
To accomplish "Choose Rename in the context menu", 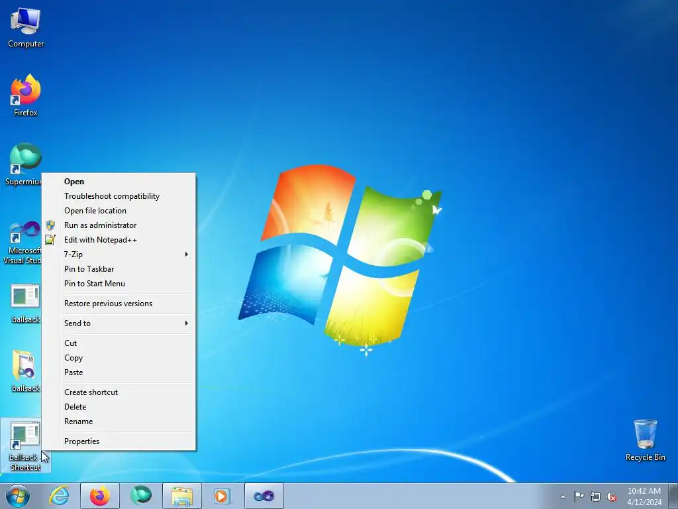I will [x=119, y=422].
